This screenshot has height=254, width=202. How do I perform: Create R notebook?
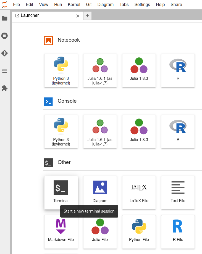coord(178,71)
